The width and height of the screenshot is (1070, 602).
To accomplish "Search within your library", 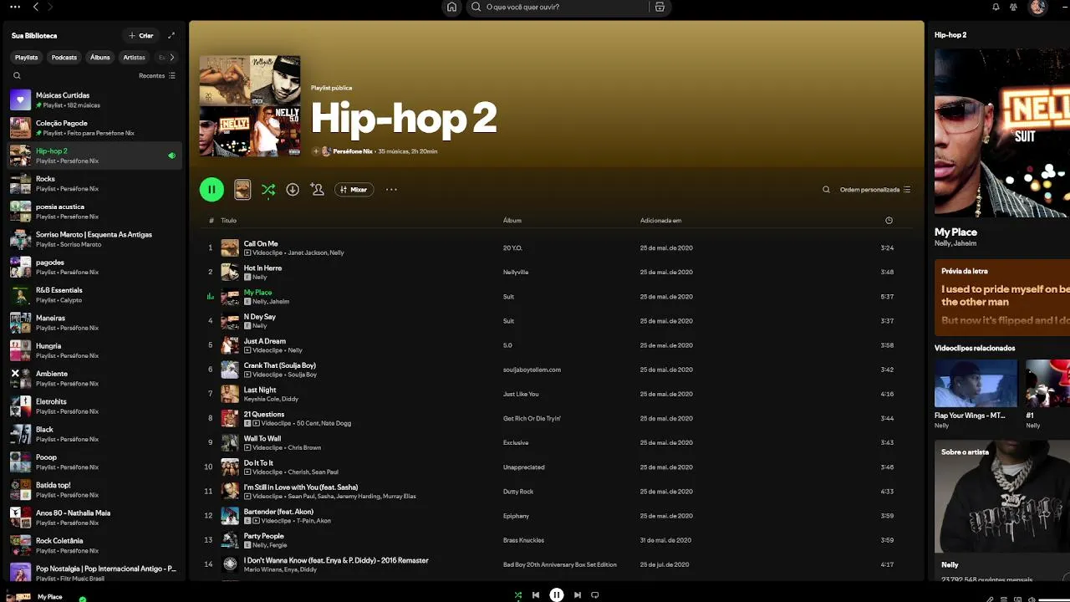I will tap(17, 75).
